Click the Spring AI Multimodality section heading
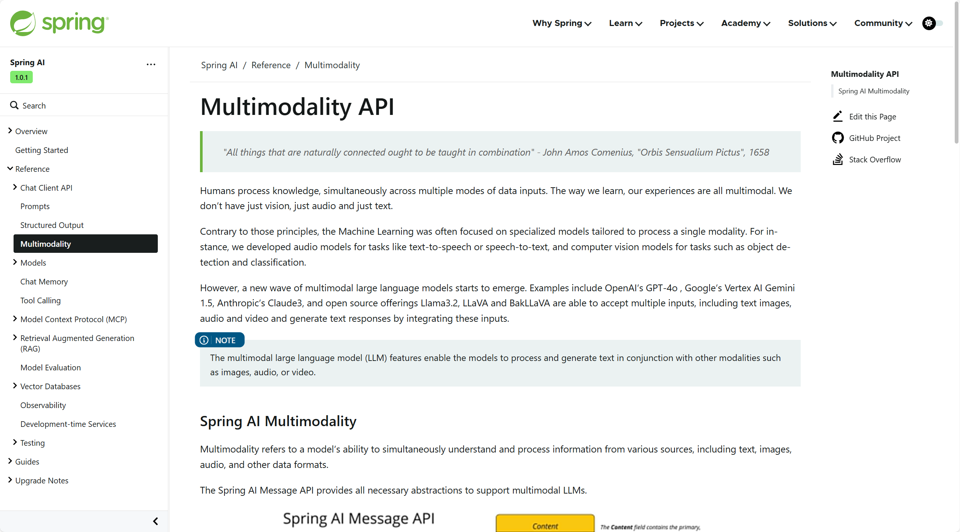This screenshot has width=960, height=532. [x=278, y=421]
